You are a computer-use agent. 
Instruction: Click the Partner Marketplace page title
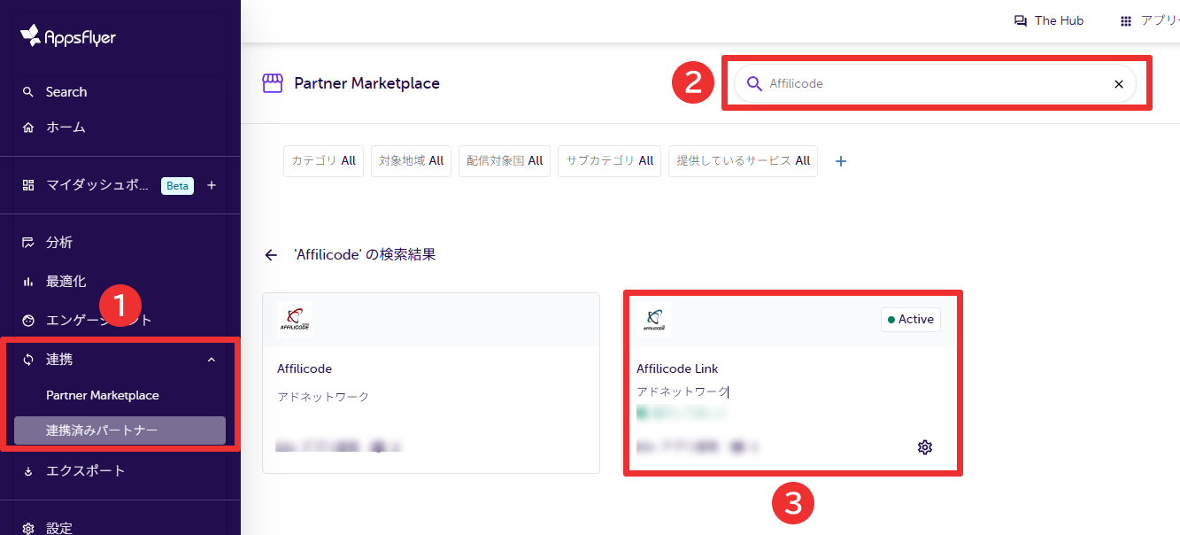366,83
